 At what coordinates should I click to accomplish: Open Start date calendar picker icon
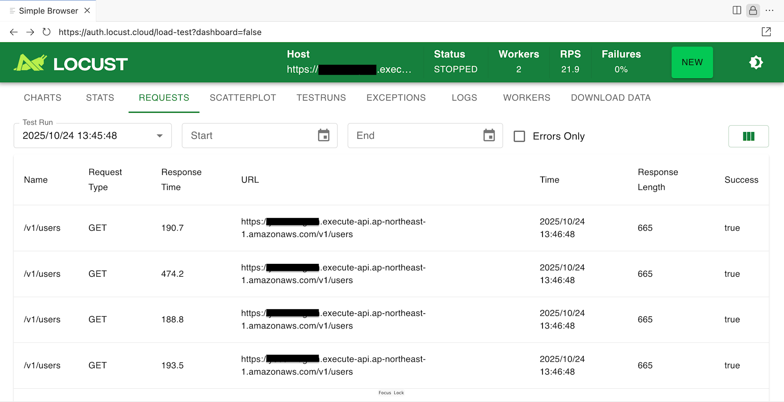click(323, 135)
